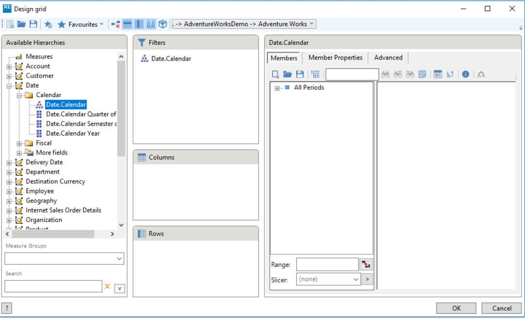This screenshot has height=319, width=525.
Task: Select Date.Calendar Year in hierarchy tree
Action: coord(73,133)
